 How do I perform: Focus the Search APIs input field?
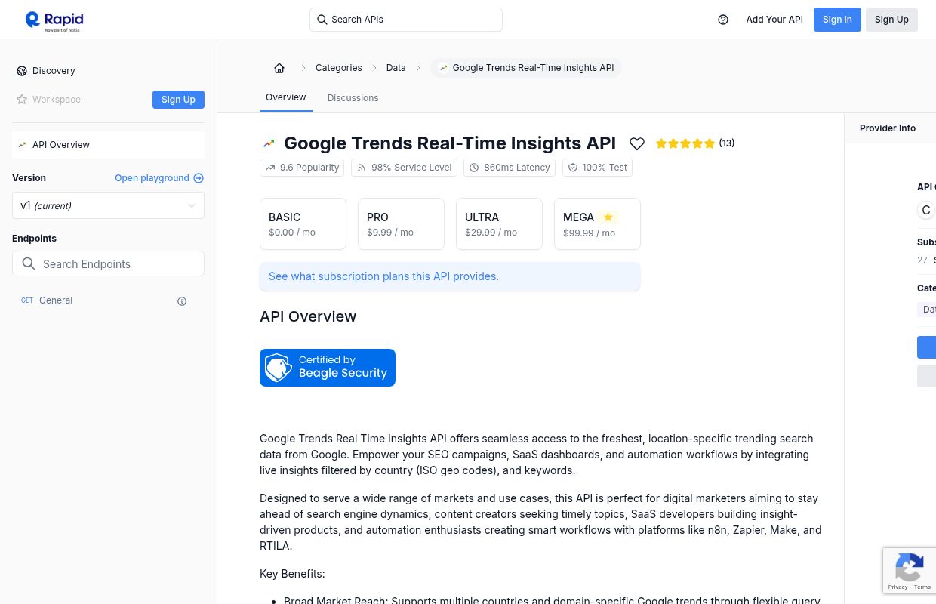click(x=406, y=20)
